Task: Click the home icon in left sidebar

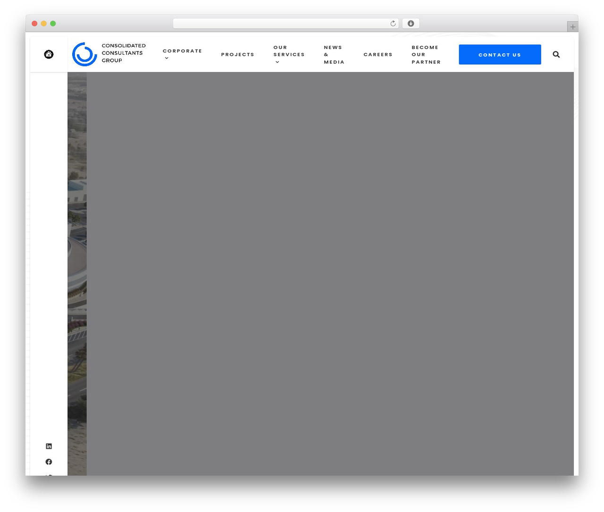Action: click(x=49, y=54)
